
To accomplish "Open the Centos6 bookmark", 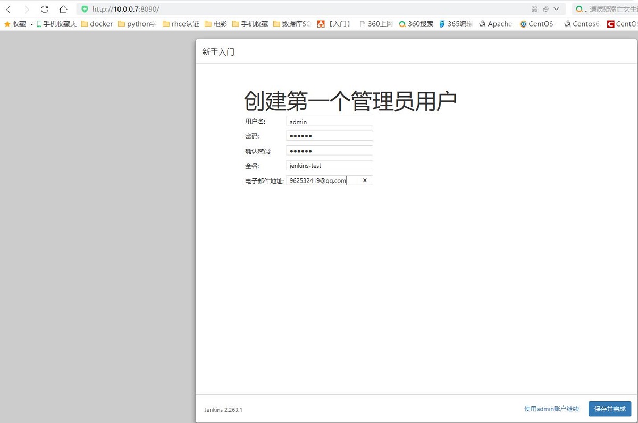I will (582, 24).
